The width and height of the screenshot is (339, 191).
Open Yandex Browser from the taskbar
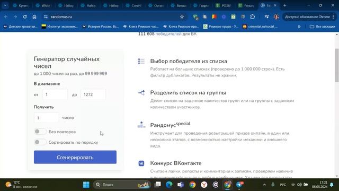click(x=204, y=185)
